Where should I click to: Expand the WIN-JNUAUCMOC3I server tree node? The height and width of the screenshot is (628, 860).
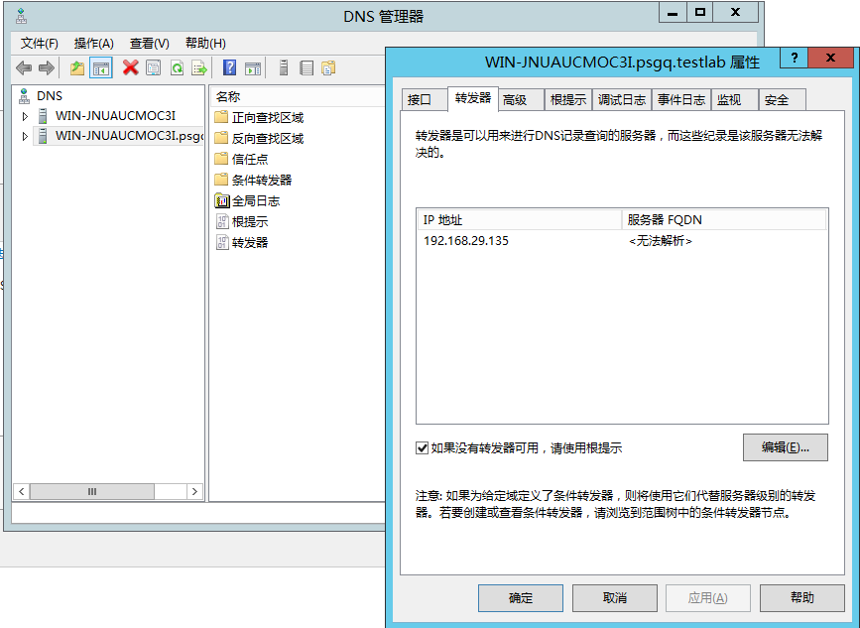point(25,116)
